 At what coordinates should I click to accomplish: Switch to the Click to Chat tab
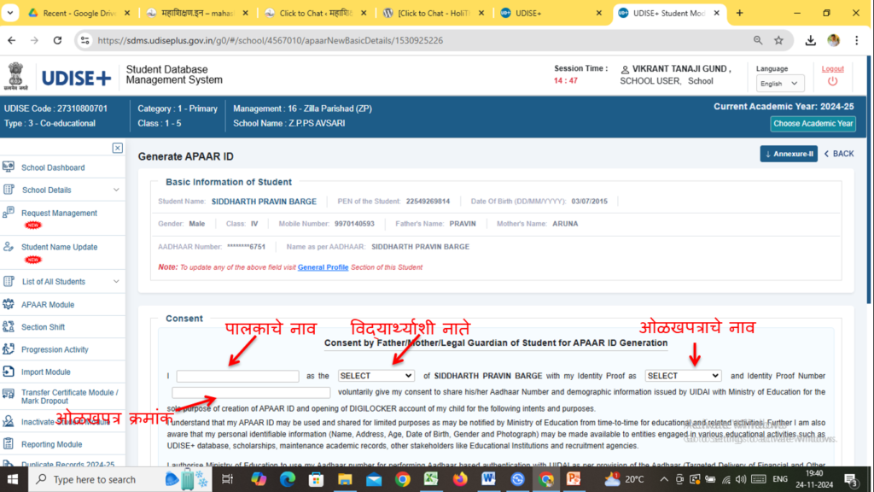pyautogui.click(x=316, y=13)
